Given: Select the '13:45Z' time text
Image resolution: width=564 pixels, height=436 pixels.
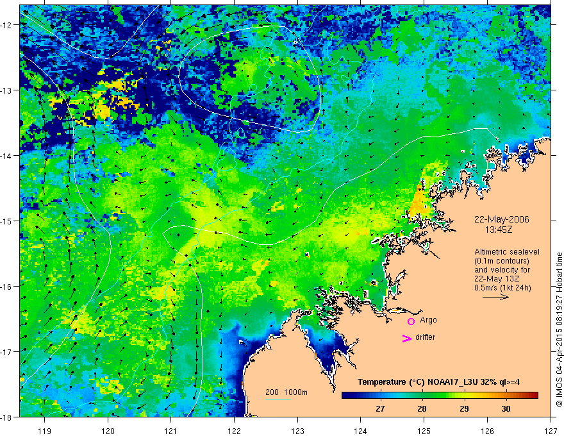Looking at the screenshot, I should point(499,229).
